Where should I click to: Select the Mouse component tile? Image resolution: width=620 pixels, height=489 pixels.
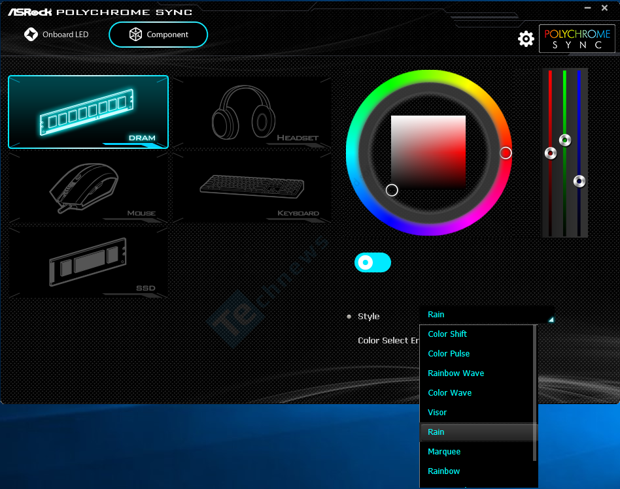88,188
